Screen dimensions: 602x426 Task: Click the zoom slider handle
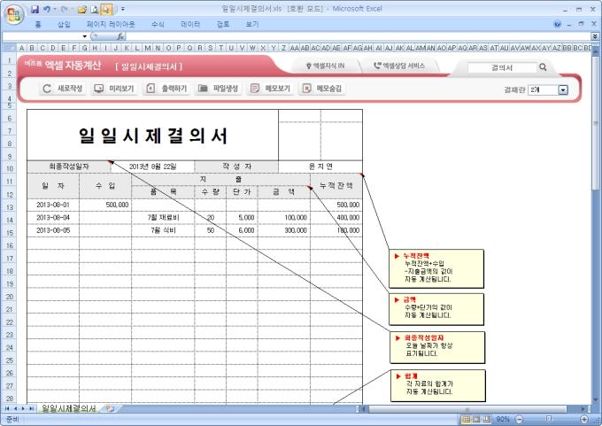tap(549, 419)
